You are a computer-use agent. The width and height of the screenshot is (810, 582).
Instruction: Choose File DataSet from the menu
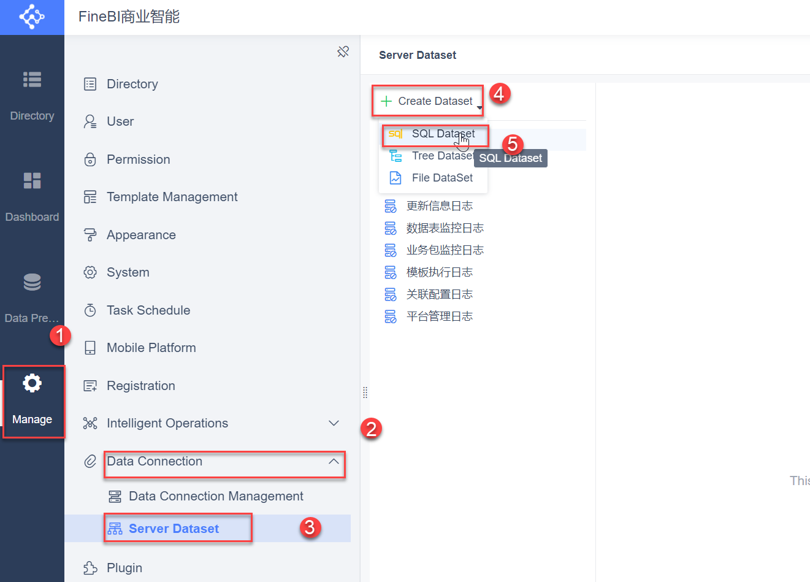click(434, 178)
